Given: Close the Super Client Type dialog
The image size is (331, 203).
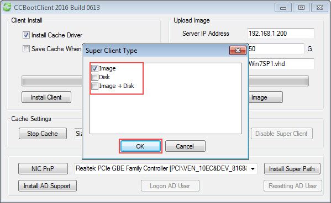Looking at the screenshot, I should pyautogui.click(x=238, y=51).
